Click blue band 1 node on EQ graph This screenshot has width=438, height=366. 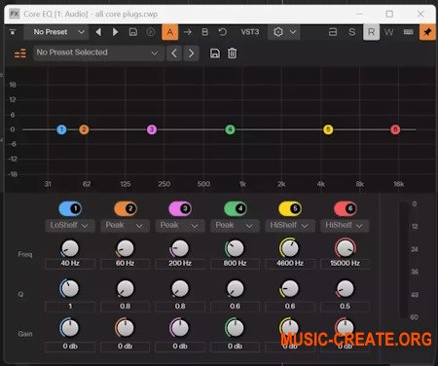coord(61,129)
